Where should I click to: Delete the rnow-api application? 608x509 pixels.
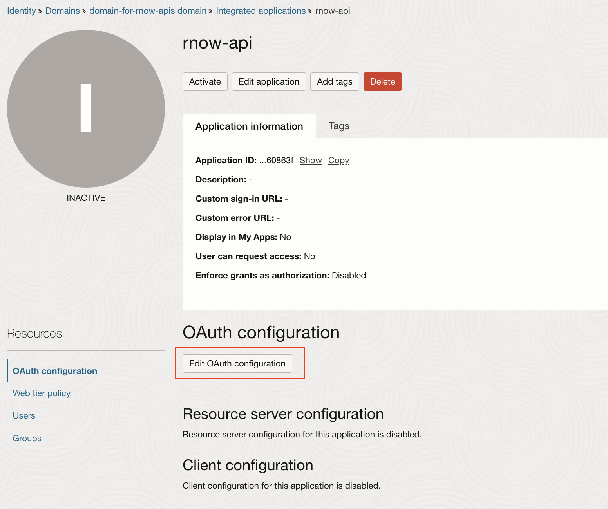pyautogui.click(x=382, y=81)
